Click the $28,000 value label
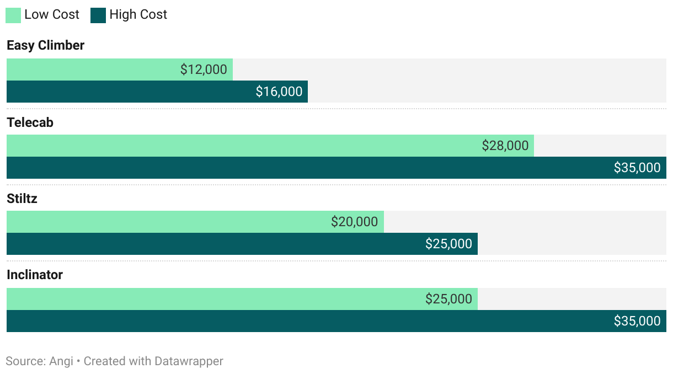673x374 pixels. tap(505, 146)
